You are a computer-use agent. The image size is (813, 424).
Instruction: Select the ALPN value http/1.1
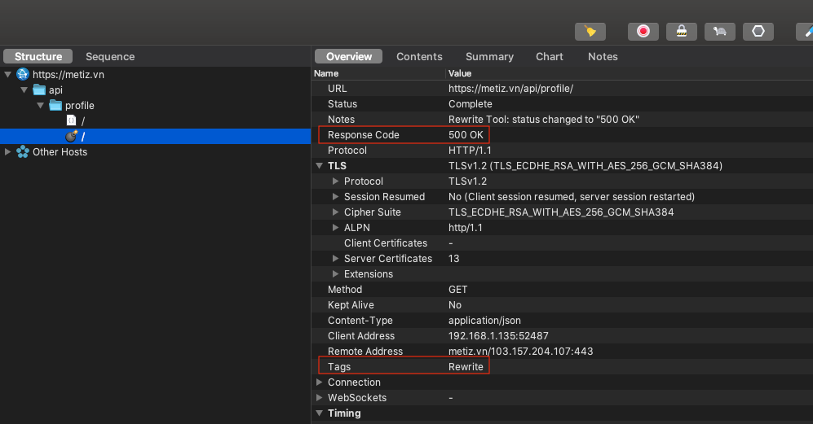pyautogui.click(x=465, y=228)
